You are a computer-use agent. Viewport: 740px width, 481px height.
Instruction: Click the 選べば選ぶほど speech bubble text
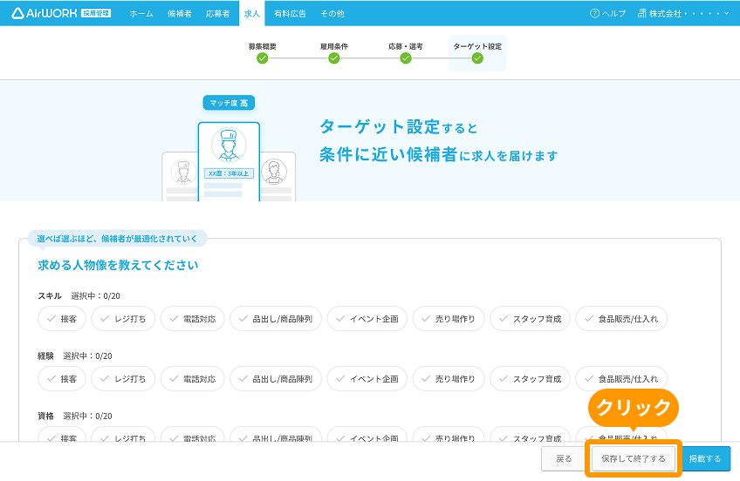(117, 239)
